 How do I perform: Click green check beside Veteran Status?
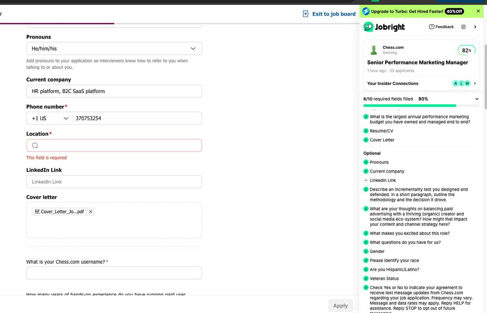(366, 278)
